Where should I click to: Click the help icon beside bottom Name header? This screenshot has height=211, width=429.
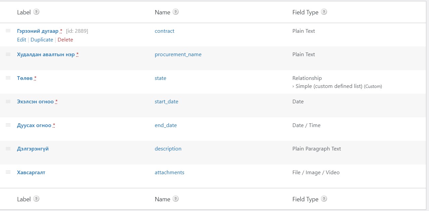176,199
